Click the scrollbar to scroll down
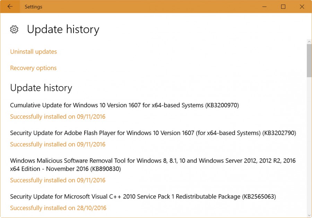 pyautogui.click(x=309, y=138)
